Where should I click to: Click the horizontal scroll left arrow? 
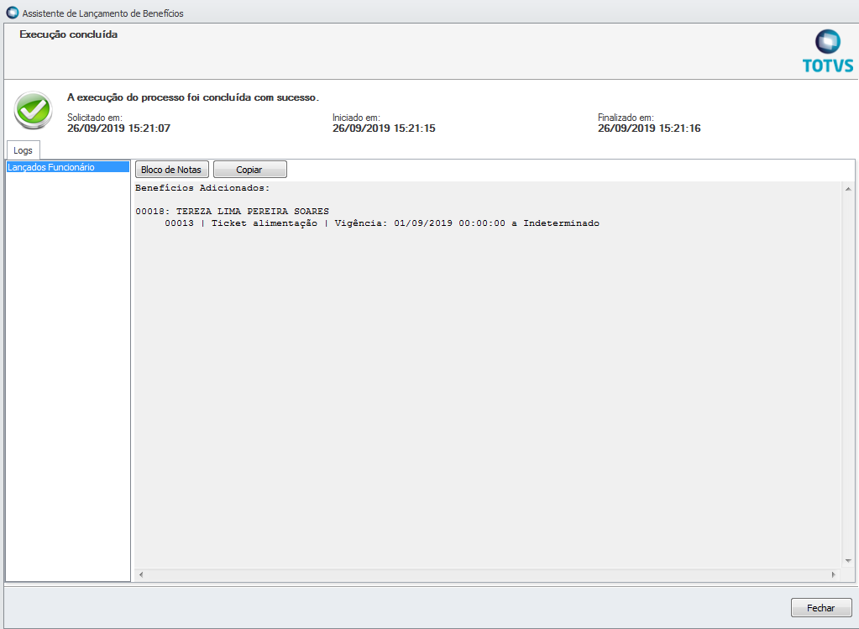(x=141, y=574)
